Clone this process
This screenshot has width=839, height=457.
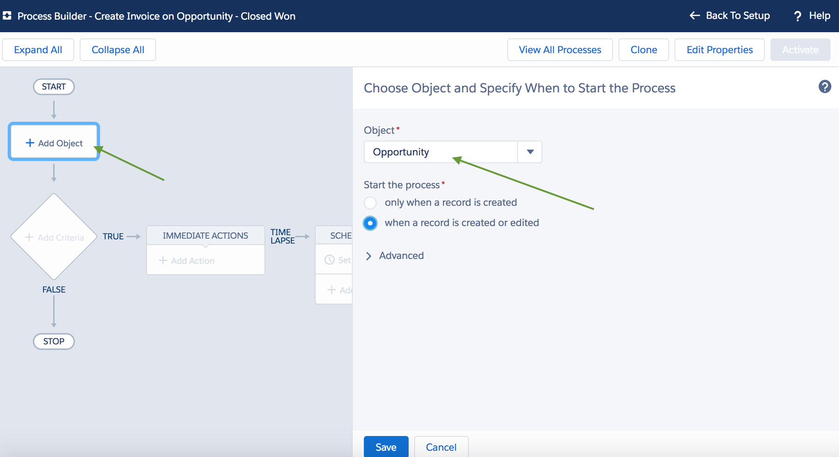coord(644,50)
